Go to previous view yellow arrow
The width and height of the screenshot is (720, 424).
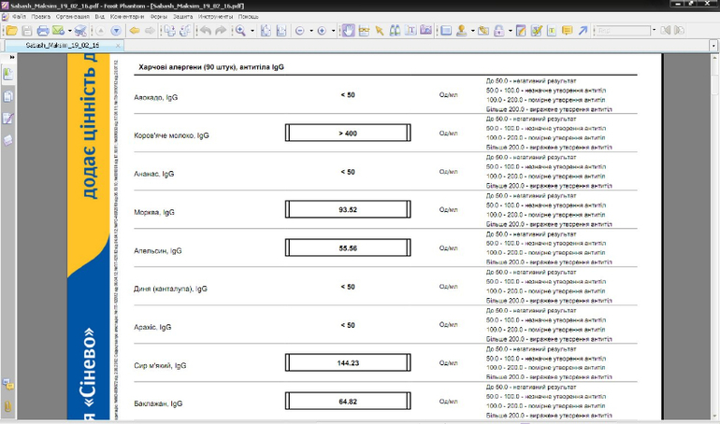tap(135, 31)
